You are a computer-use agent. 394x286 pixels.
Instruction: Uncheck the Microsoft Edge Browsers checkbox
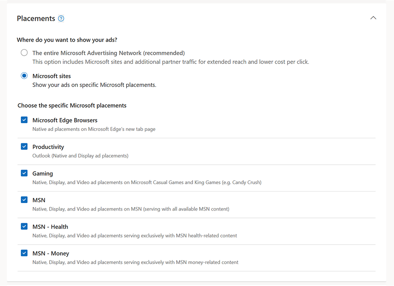(24, 120)
